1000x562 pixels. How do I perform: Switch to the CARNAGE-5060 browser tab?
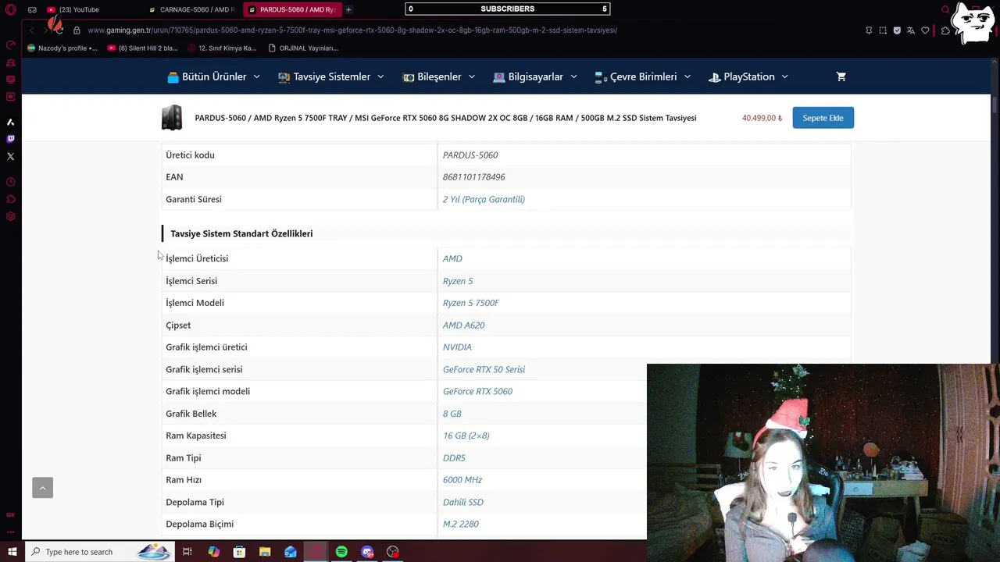191,10
